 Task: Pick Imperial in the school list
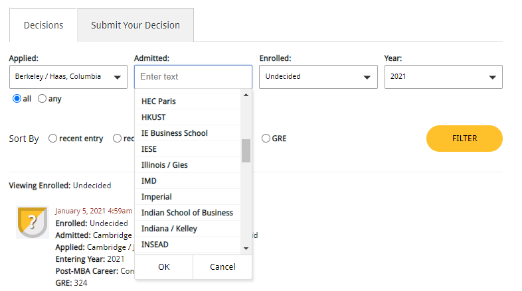188,197
